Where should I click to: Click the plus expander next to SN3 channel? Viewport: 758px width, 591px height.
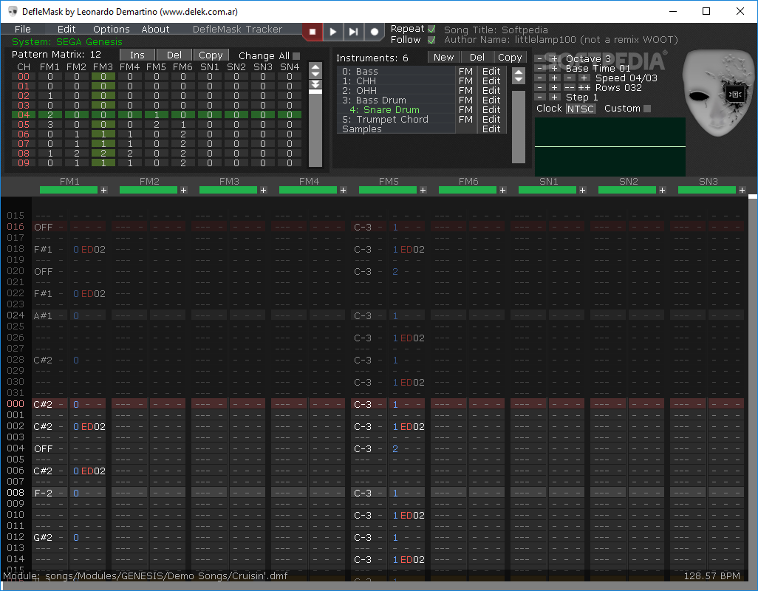[742, 191]
